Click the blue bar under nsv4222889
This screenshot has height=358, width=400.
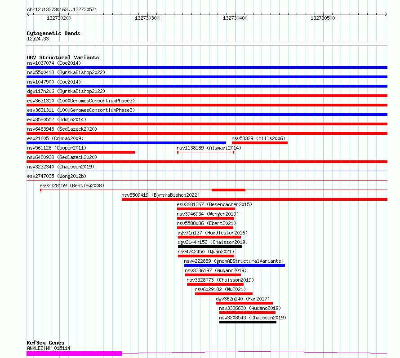235,265
